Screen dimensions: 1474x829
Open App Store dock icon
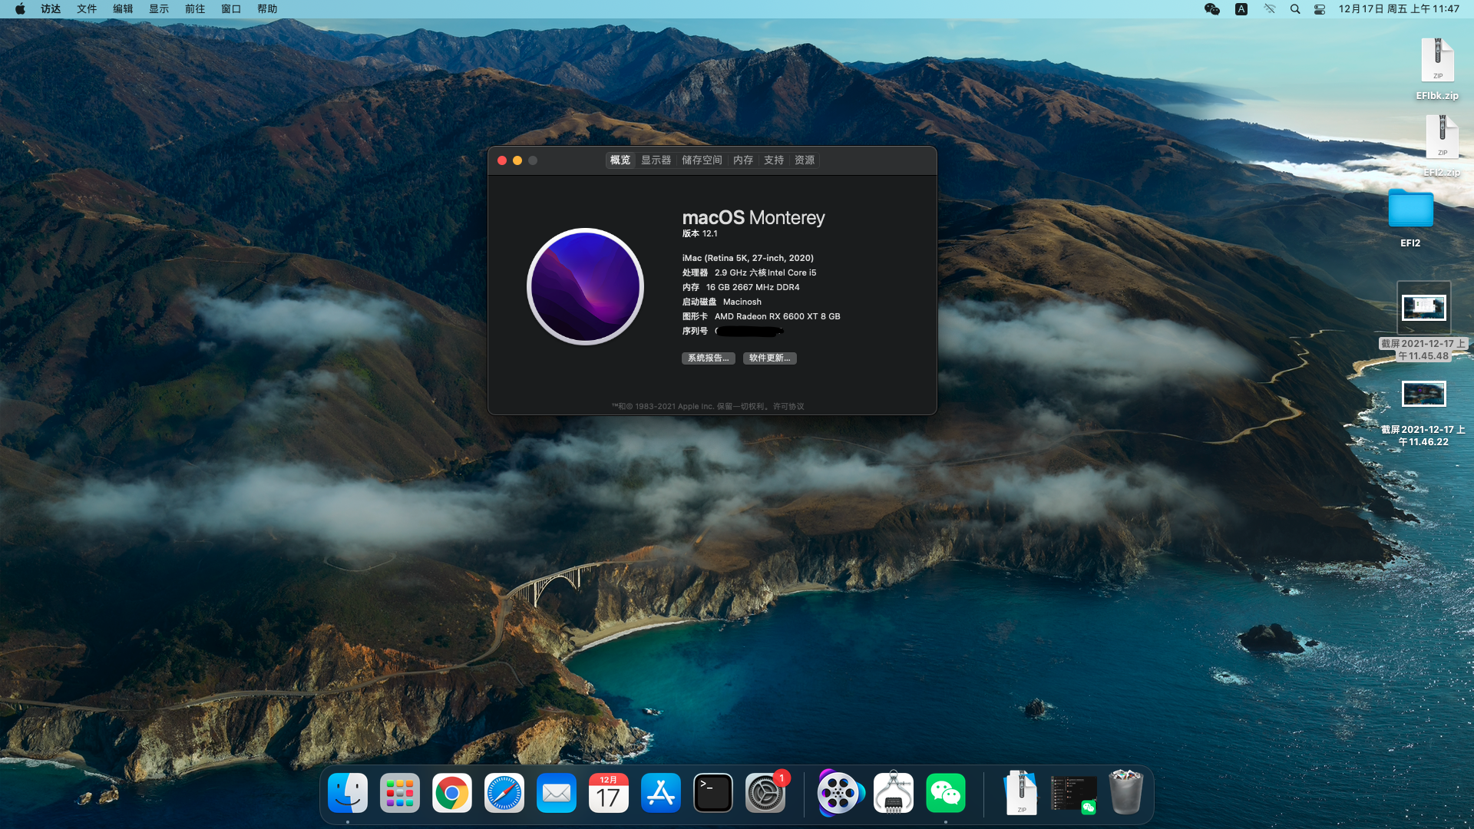pos(660,794)
